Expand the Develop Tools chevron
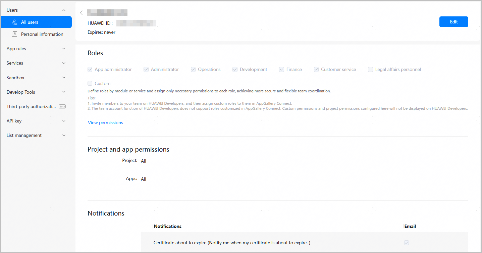The image size is (482, 253). [64, 92]
